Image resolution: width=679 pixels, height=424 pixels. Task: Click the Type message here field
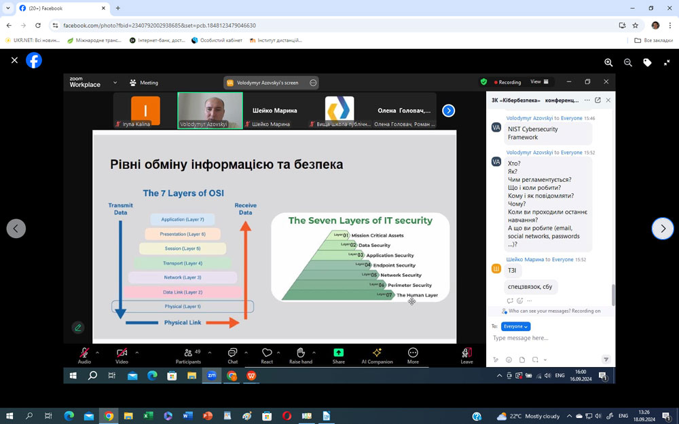[543, 338]
